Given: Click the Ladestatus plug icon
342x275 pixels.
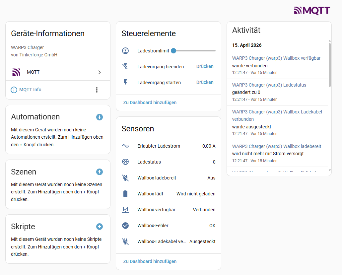Looking at the screenshot, I should coord(125,162).
